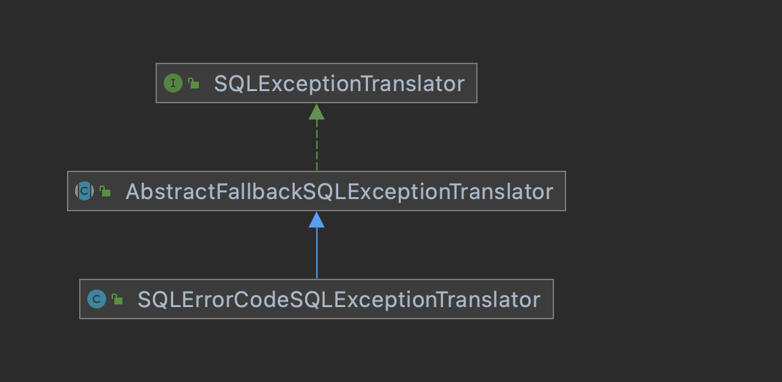Click the public lock icon beside AbstractFallbackSQLExceptionTranslator
Image resolution: width=782 pixels, height=382 pixels.
105,191
